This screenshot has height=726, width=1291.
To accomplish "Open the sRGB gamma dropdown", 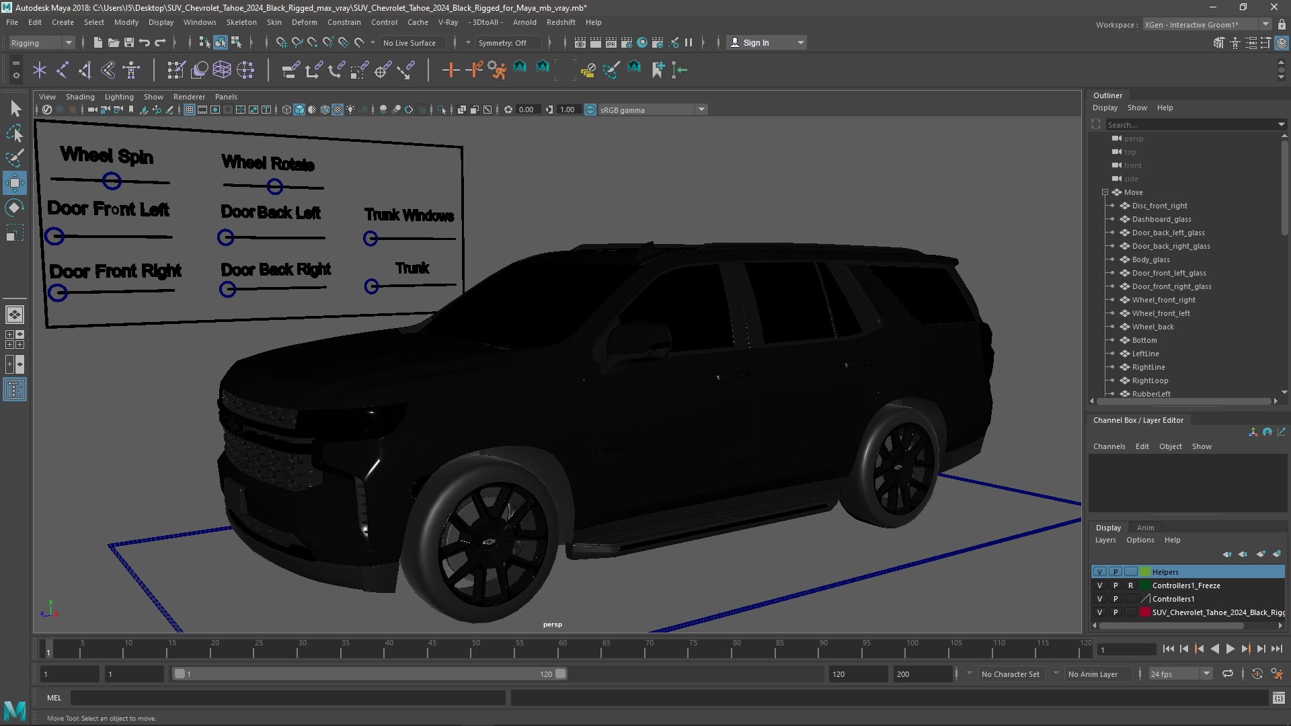I will tap(652, 110).
